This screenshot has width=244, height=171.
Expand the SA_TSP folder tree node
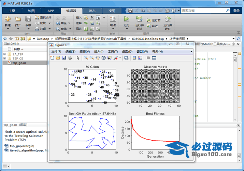click(x=4, y=54)
